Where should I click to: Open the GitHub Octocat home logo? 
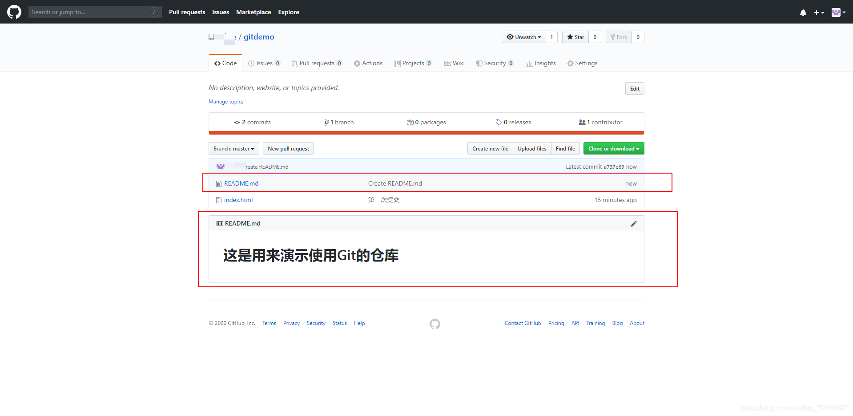tap(14, 12)
